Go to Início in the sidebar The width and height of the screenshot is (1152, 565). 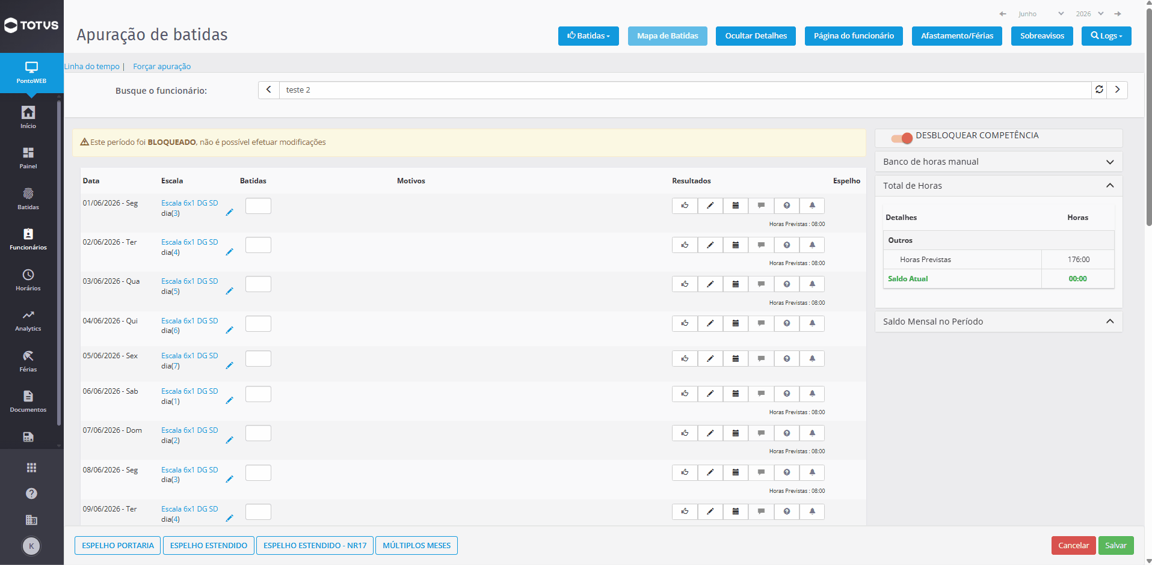pos(28,117)
